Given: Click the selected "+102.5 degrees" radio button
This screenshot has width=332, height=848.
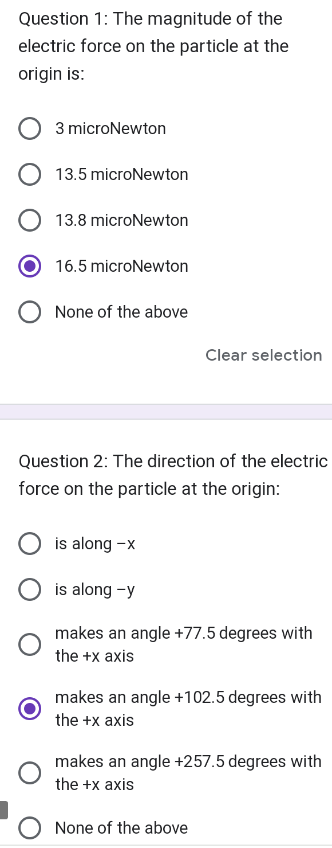Looking at the screenshot, I should click(30, 709).
